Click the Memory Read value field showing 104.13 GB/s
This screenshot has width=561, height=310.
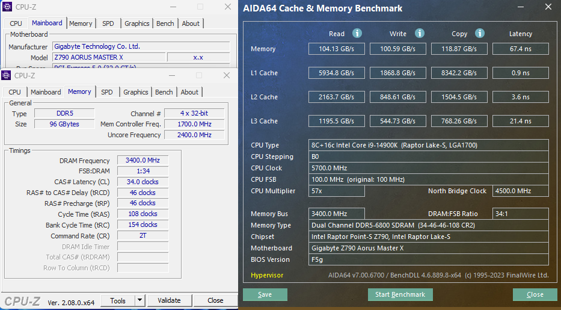click(x=337, y=49)
